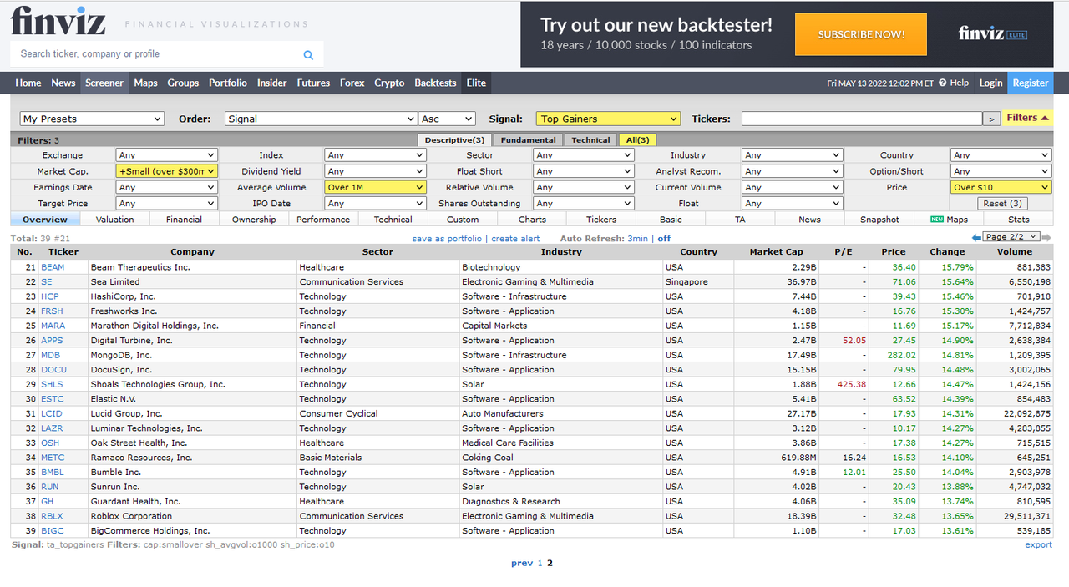Go to next page arrow icon
The height and width of the screenshot is (587, 1069).
pyautogui.click(x=1046, y=238)
